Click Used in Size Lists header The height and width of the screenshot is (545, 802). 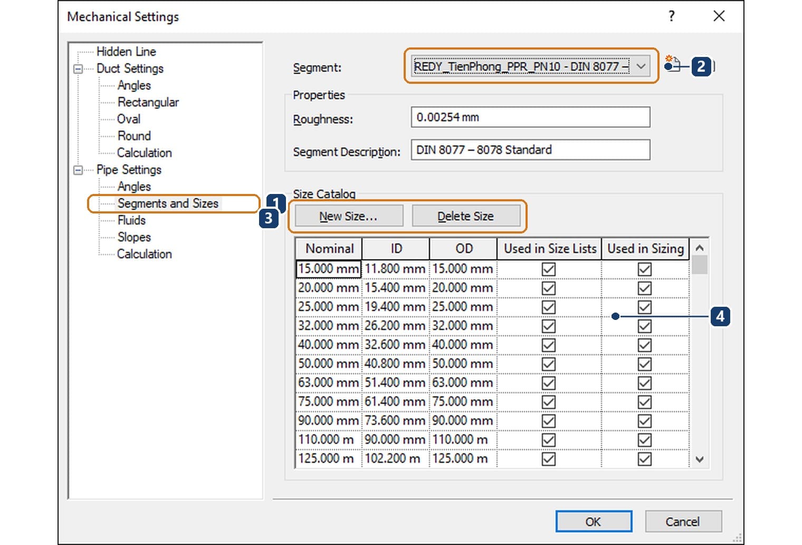(550, 248)
